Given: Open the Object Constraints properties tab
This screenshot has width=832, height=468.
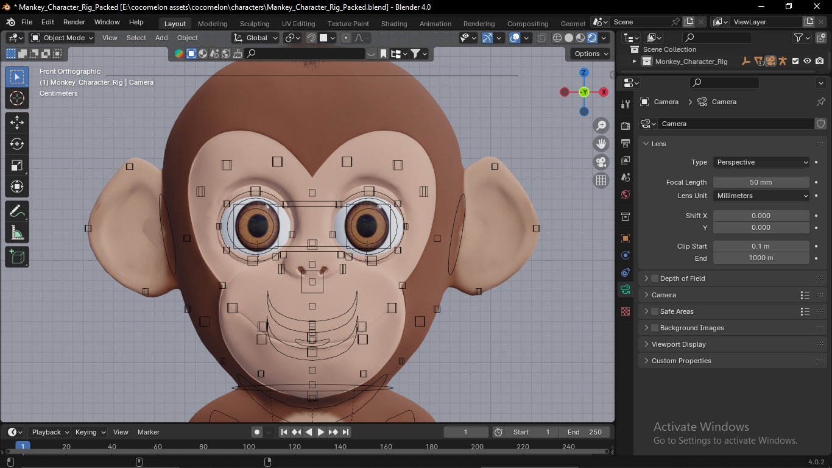Looking at the screenshot, I should 626,272.
